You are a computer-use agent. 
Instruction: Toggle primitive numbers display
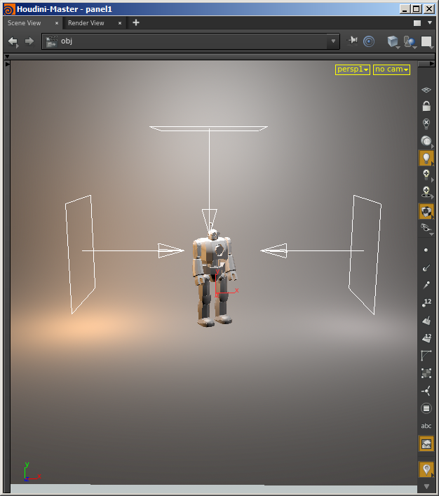[426, 338]
